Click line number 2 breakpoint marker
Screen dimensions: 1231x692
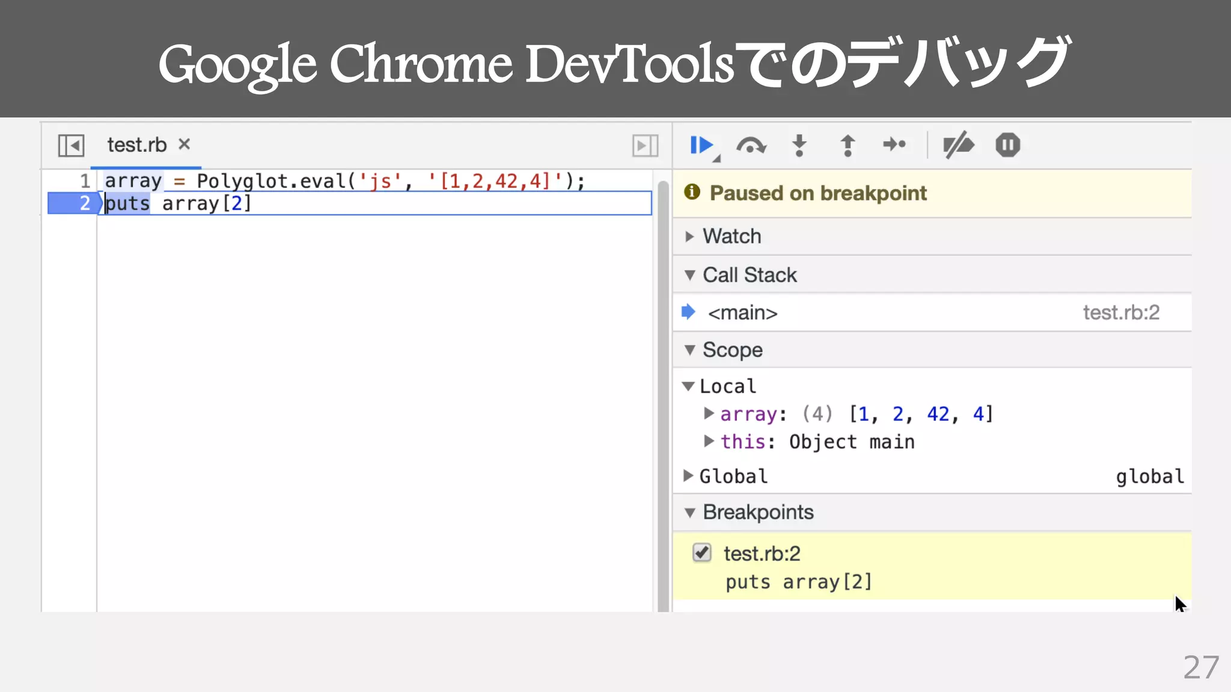pyautogui.click(x=74, y=203)
